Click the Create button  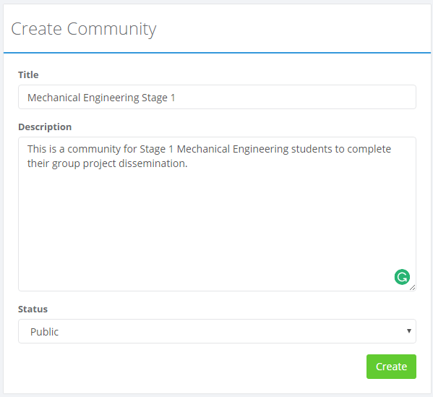pyautogui.click(x=391, y=367)
